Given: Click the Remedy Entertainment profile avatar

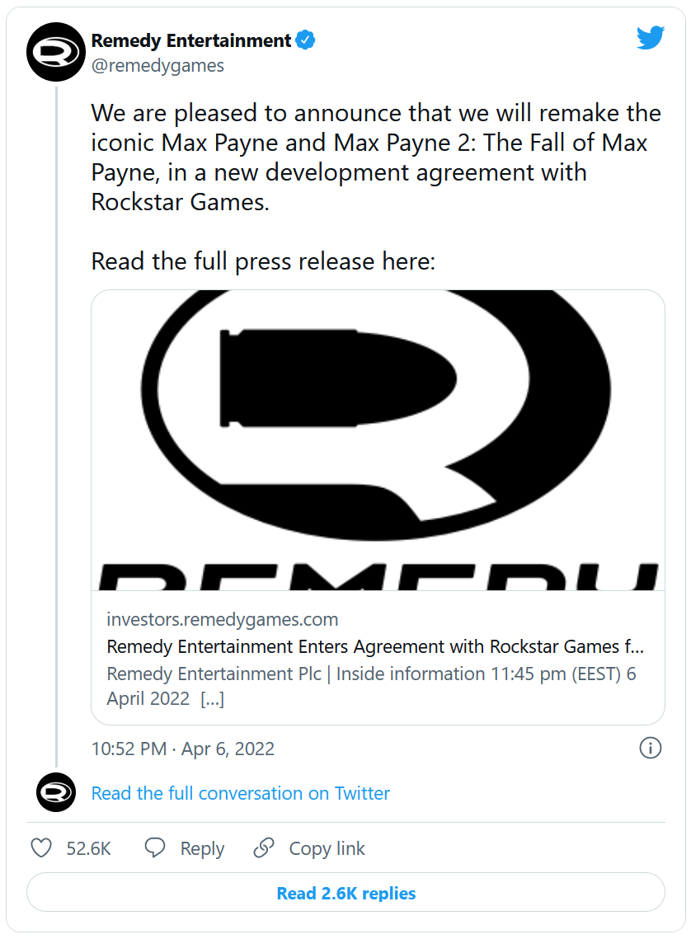Looking at the screenshot, I should pos(56,51).
